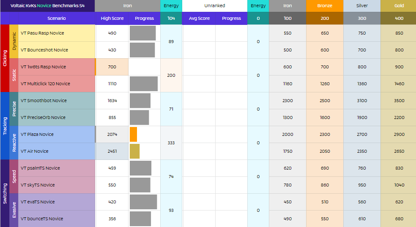Select the high score 700 cell
Viewport: 416px width, 227px height.
coord(112,67)
